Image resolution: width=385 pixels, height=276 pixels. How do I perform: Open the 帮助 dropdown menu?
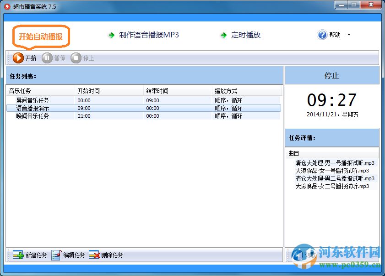pyautogui.click(x=348, y=35)
